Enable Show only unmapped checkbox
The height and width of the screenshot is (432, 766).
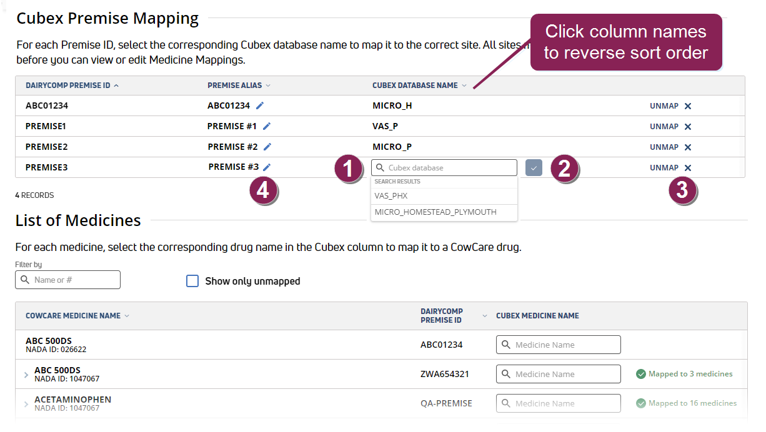tap(192, 281)
